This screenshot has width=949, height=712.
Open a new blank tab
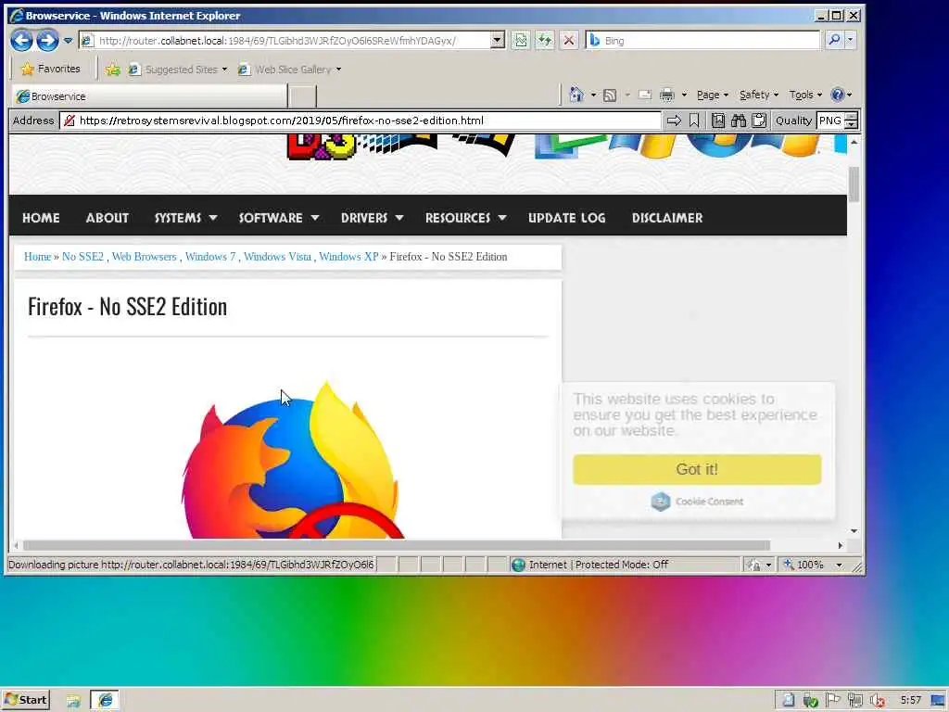[x=303, y=96]
